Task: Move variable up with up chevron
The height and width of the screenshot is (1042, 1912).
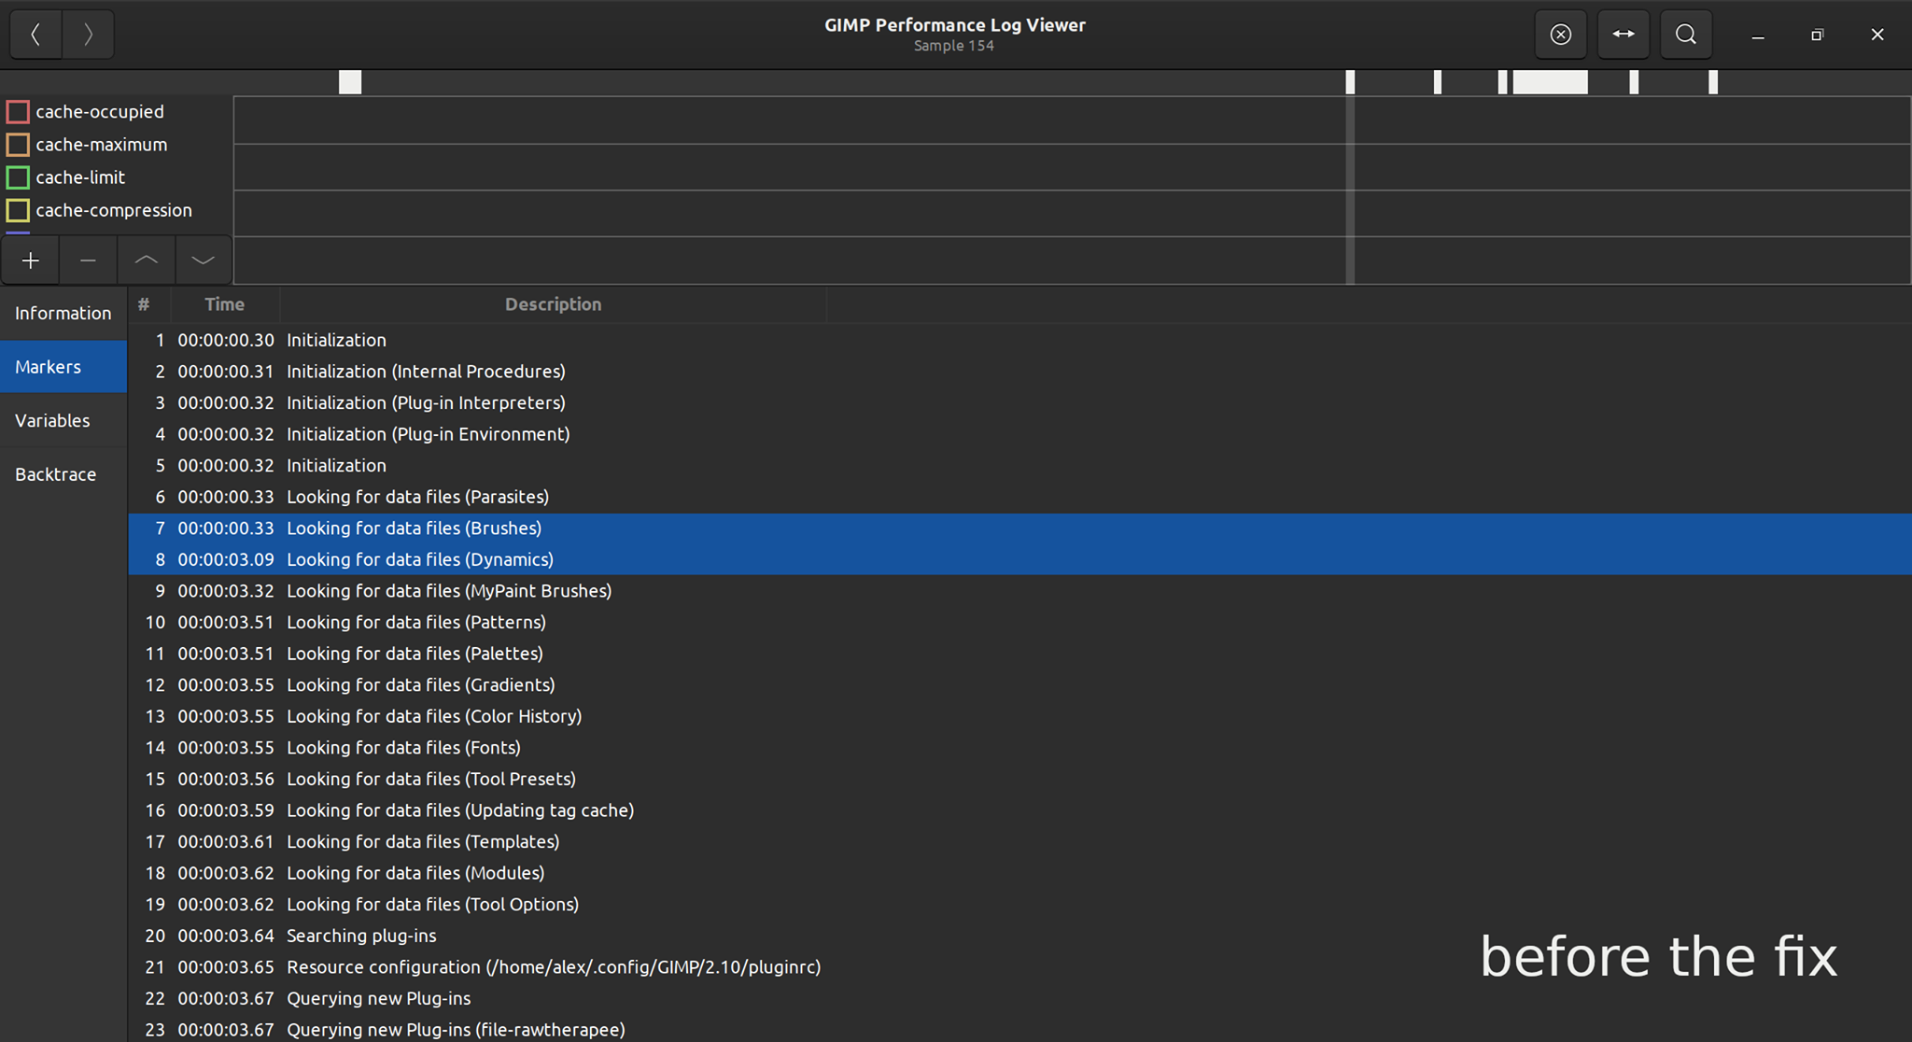Action: click(x=146, y=260)
